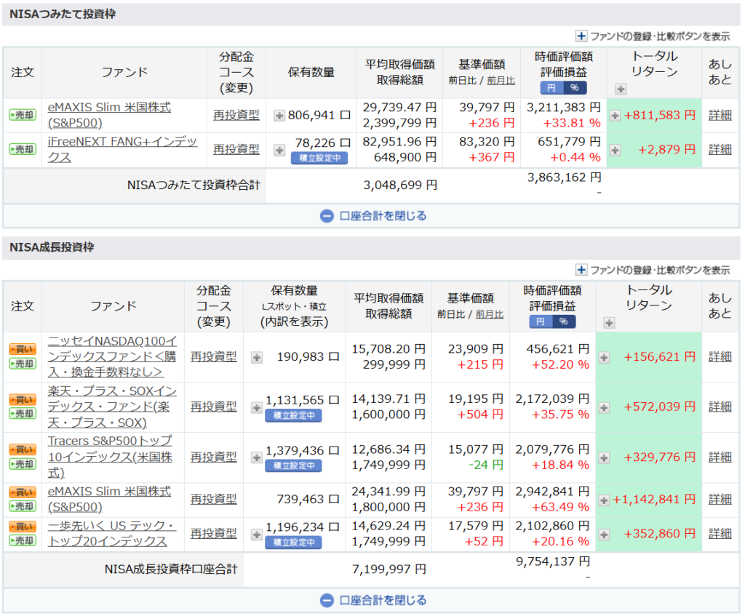
Task: Sort base price by 前月比 in つみたて table
Action: (x=501, y=81)
